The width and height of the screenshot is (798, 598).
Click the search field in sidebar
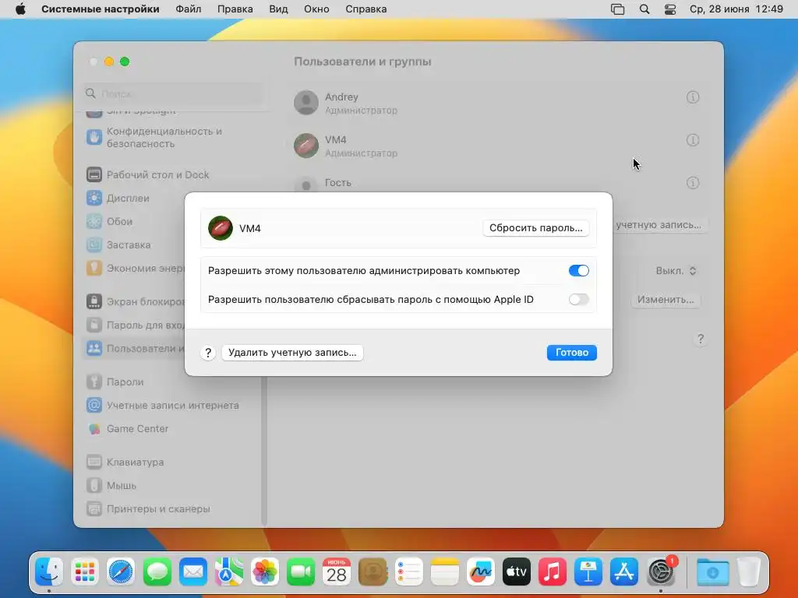pyautogui.click(x=173, y=93)
